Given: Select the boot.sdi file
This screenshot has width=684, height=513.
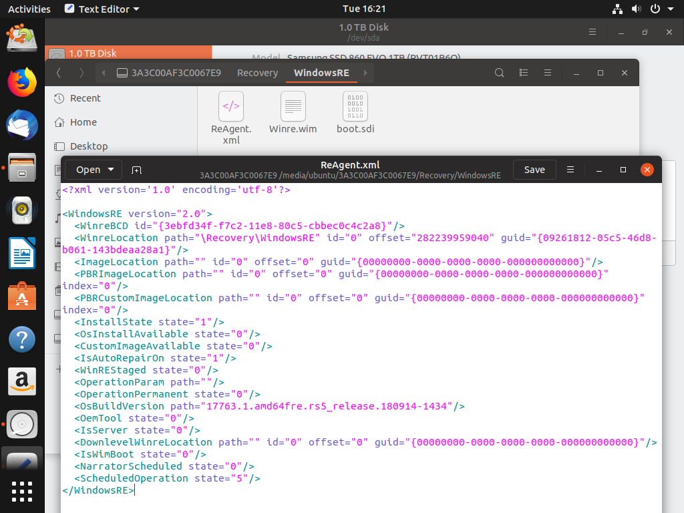Looking at the screenshot, I should 355,112.
